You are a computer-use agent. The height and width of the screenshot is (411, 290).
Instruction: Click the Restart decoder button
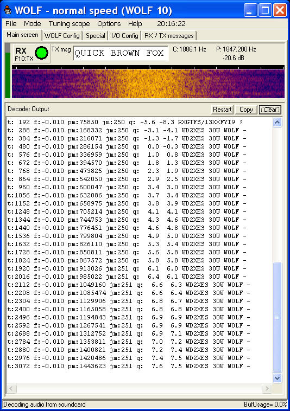222,110
